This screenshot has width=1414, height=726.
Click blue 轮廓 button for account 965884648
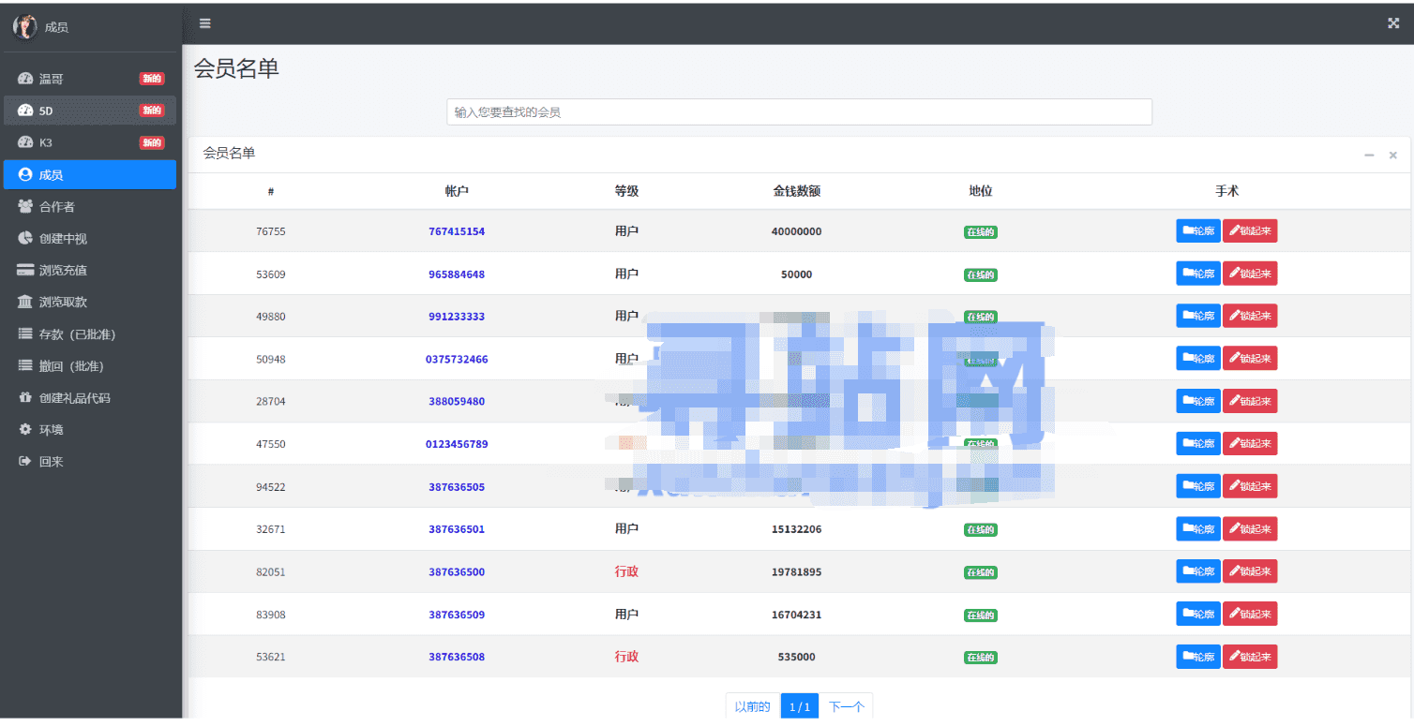tap(1197, 274)
